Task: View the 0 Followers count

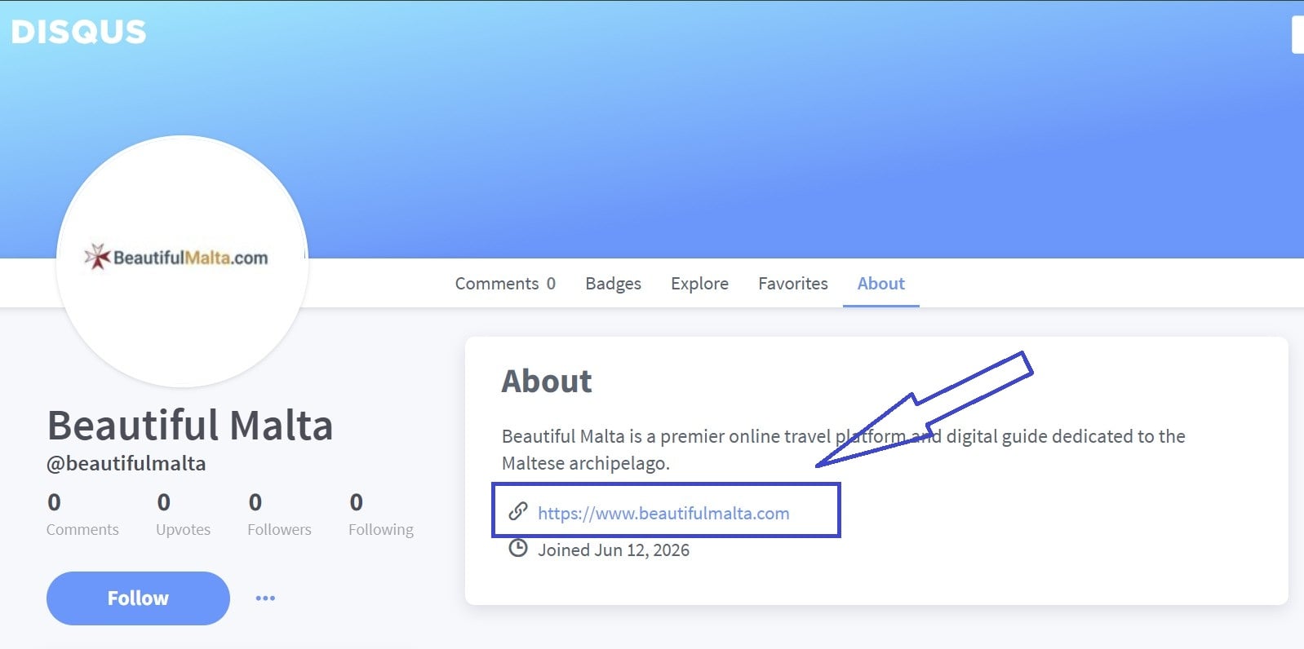Action: [279, 514]
